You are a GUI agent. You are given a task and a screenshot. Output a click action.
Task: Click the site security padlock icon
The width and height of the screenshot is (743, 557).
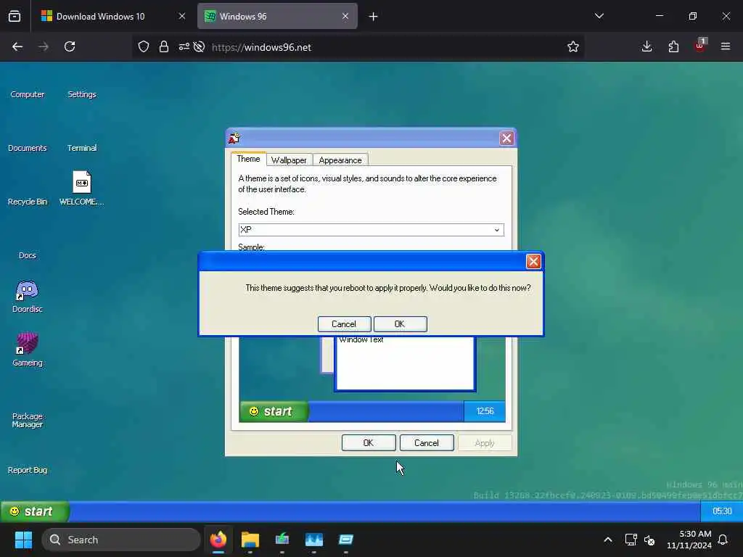[x=164, y=46]
